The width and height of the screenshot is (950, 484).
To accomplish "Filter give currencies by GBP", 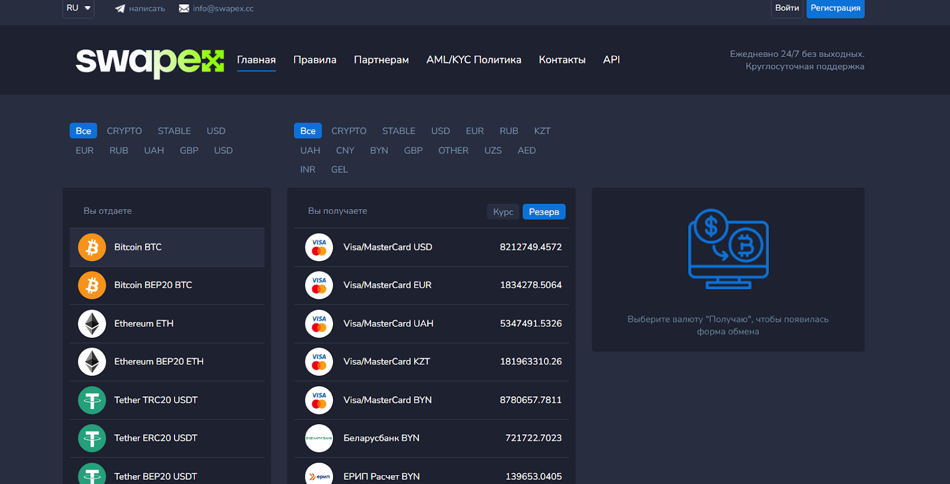I will click(189, 150).
